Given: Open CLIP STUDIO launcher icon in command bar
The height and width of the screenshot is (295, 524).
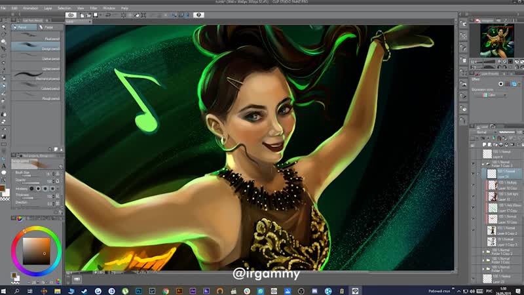Looking at the screenshot, I should click(x=71, y=15).
